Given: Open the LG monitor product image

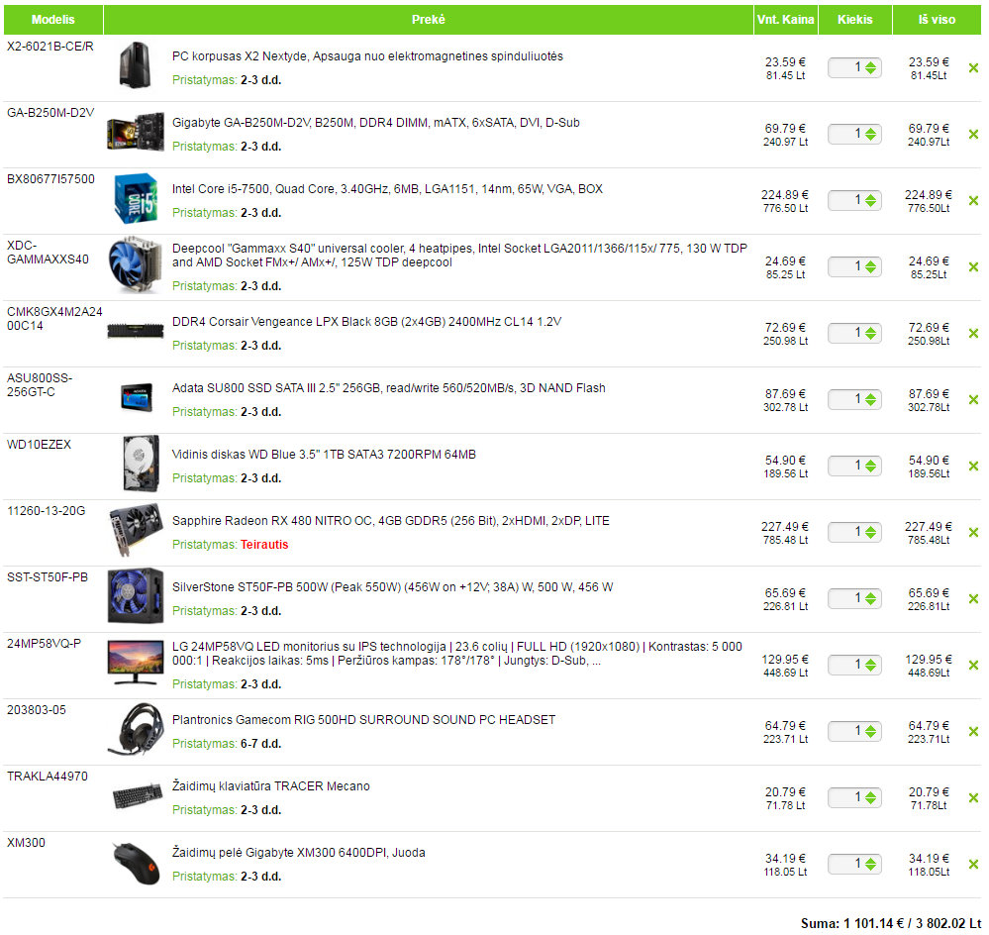Looking at the screenshot, I should click(x=136, y=663).
